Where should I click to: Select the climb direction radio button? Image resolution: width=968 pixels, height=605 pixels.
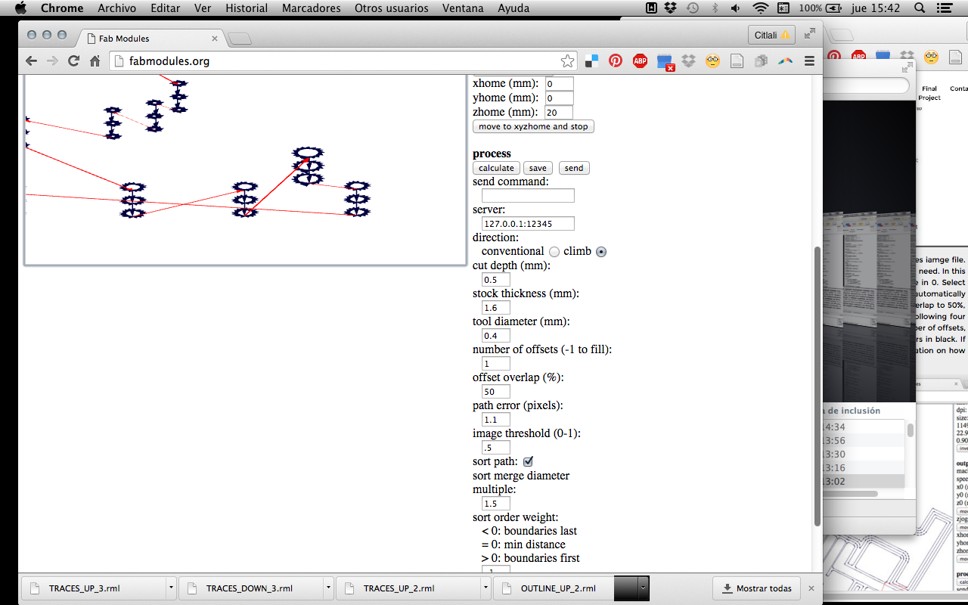(x=601, y=252)
